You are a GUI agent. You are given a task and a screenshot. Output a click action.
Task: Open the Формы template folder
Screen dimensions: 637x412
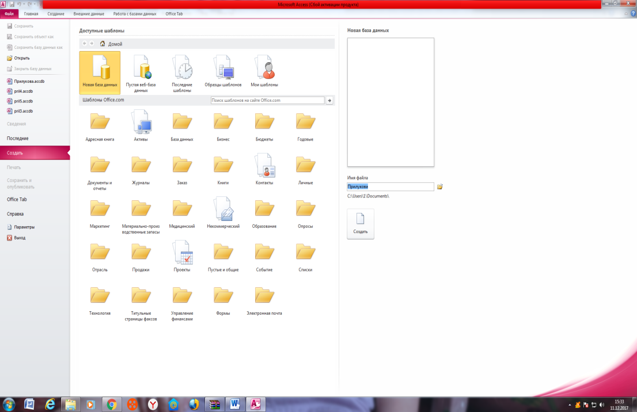pos(223,301)
